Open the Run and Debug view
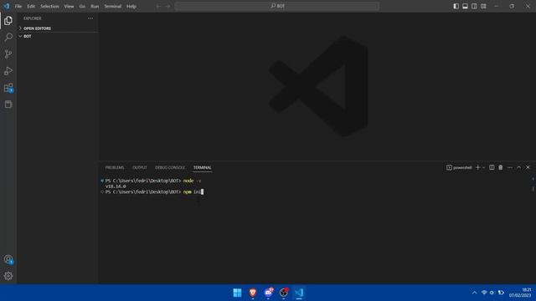This screenshot has width=536, height=301. click(x=8, y=70)
